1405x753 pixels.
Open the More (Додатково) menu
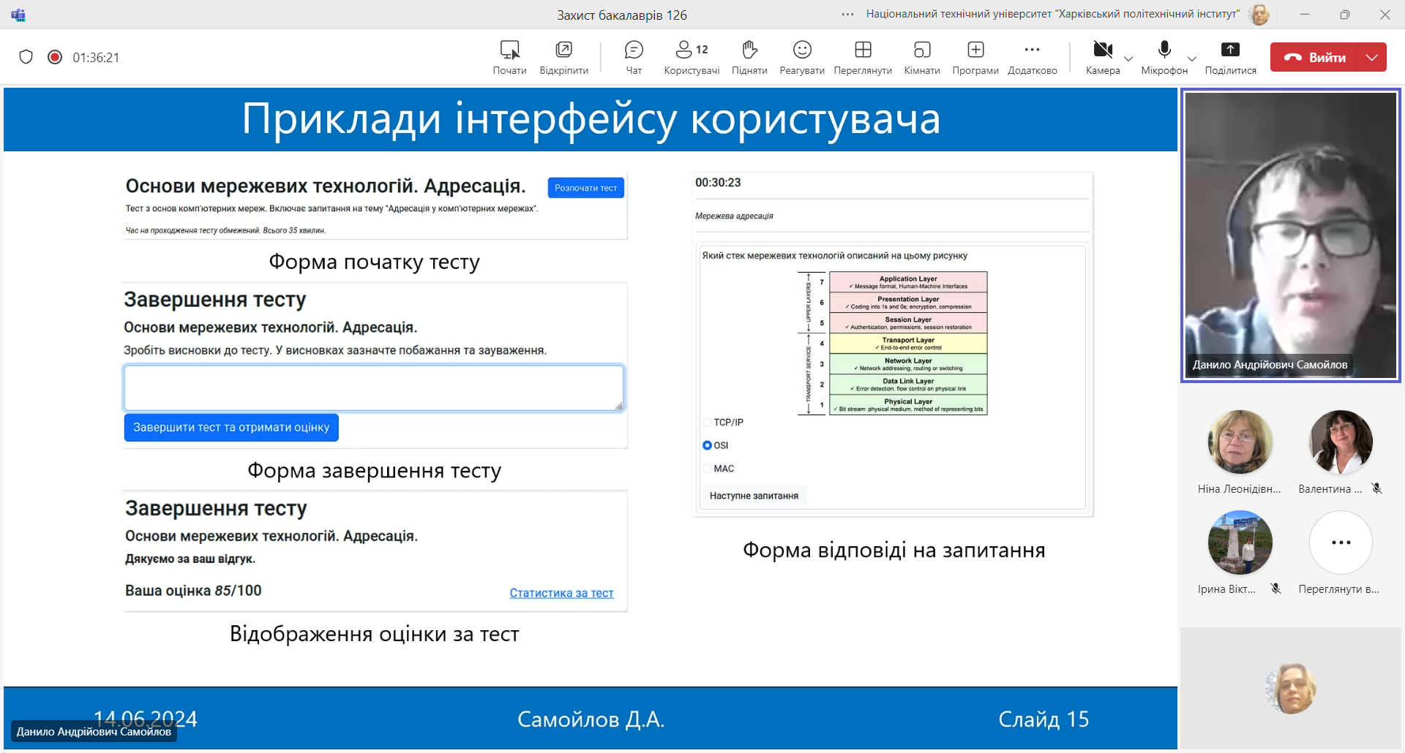pos(1032,57)
